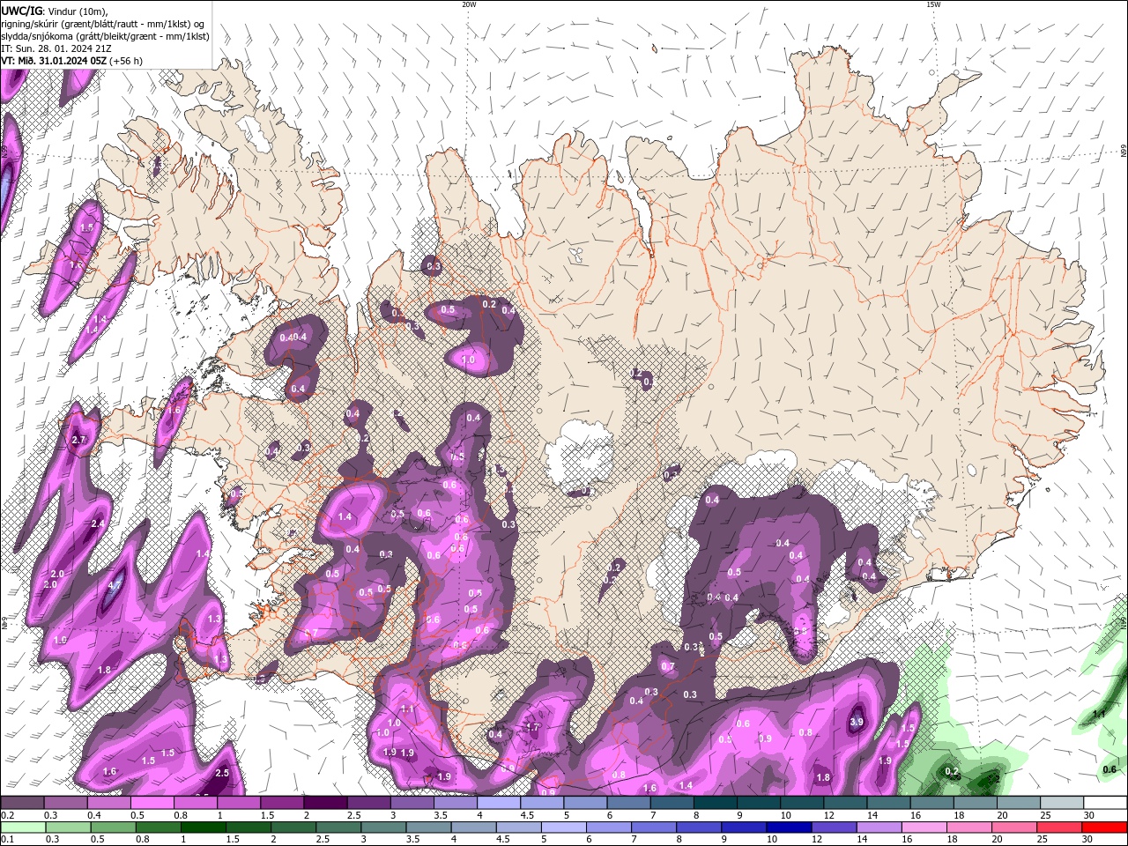Select the snow legend swatch labeled 16
Screen dimensions: 1128x846
932,803
